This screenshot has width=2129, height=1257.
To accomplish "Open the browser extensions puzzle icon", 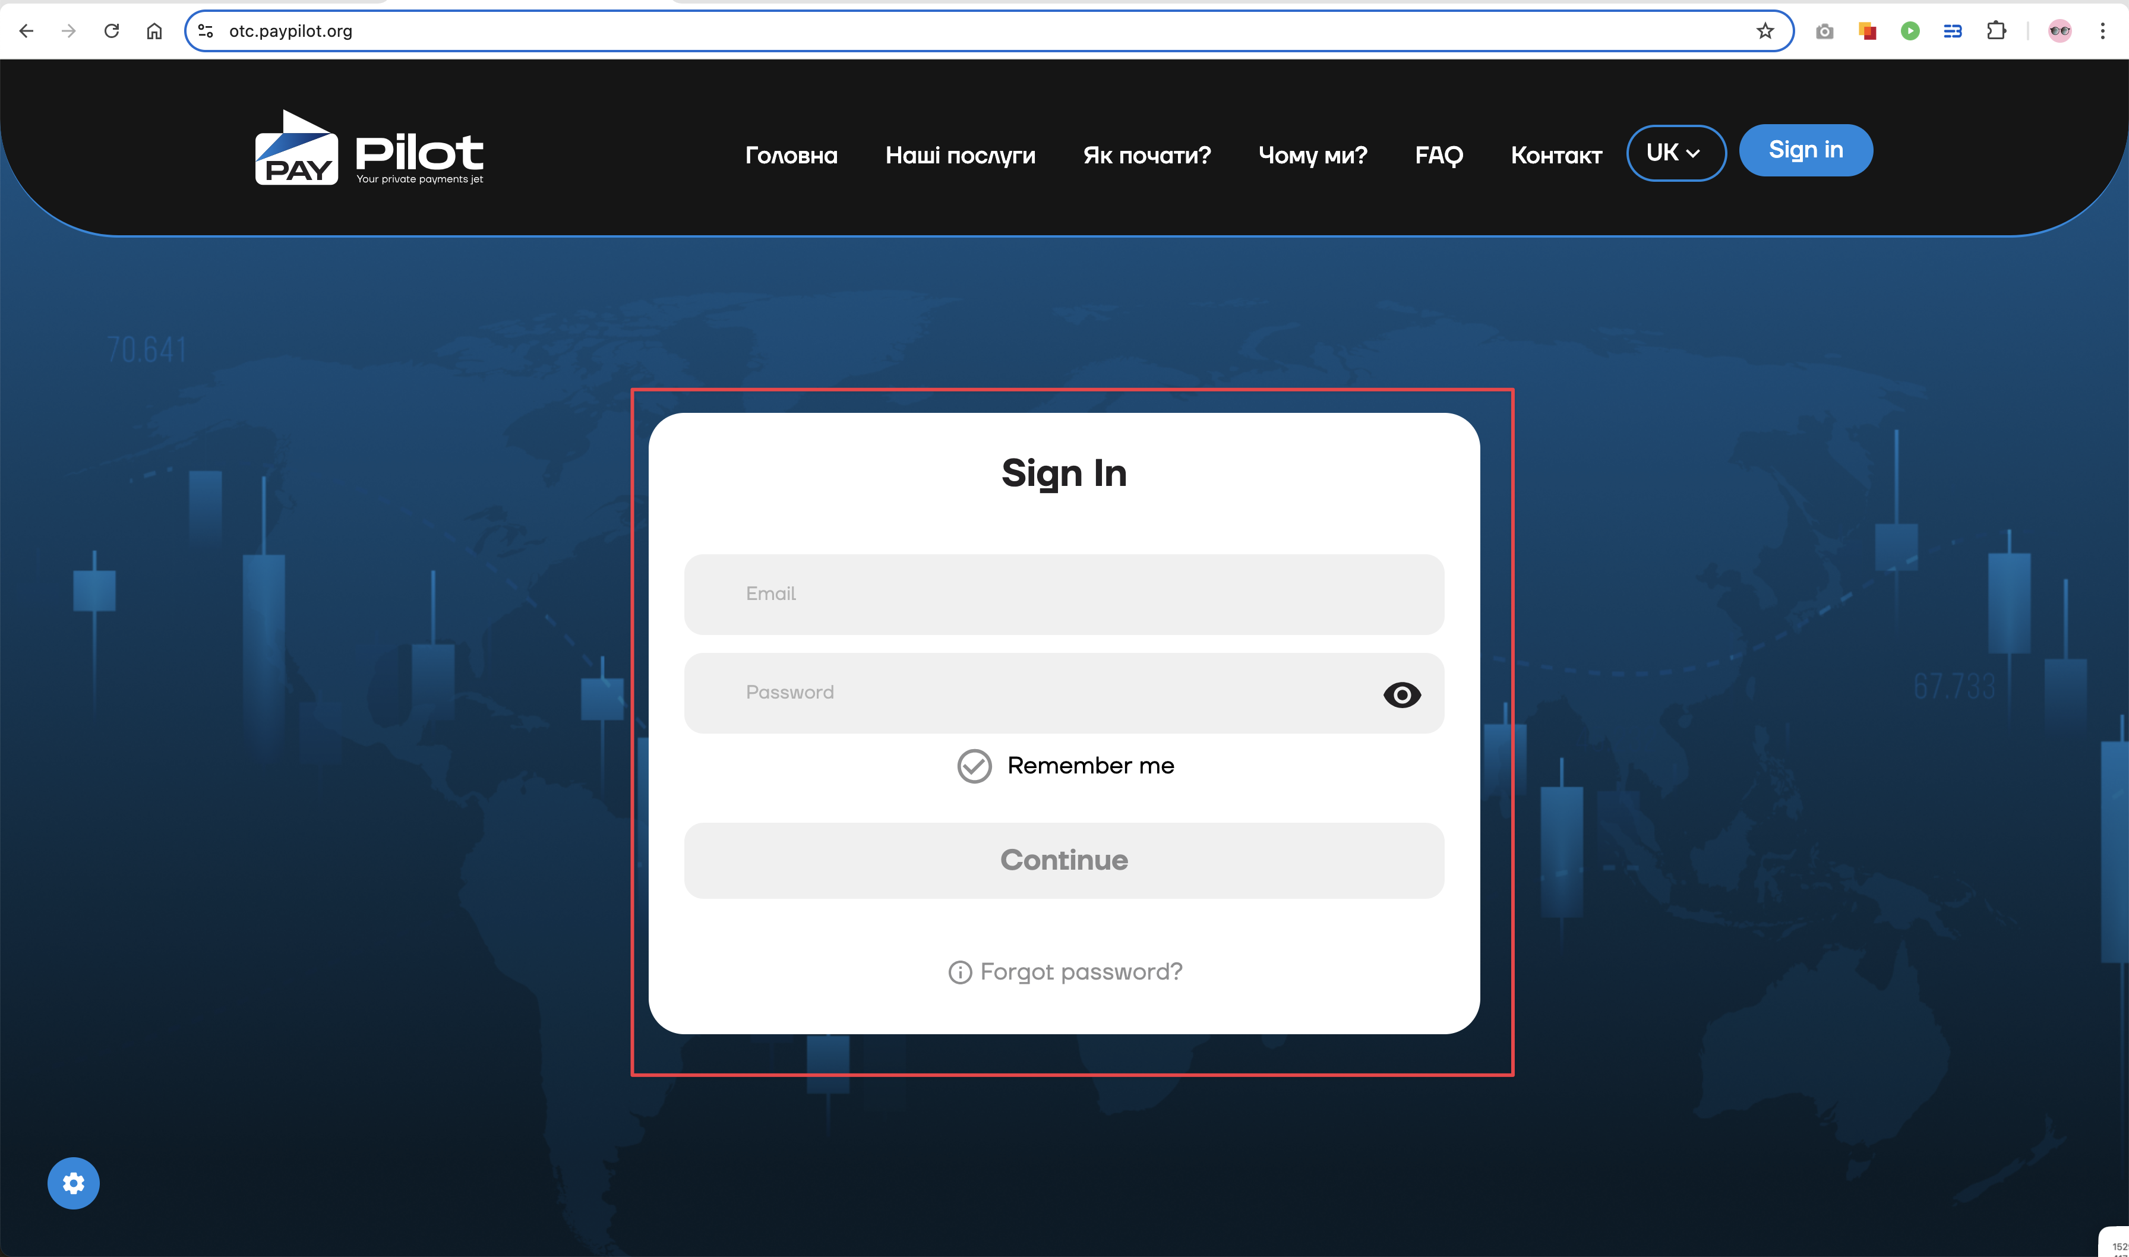I will 1996,31.
